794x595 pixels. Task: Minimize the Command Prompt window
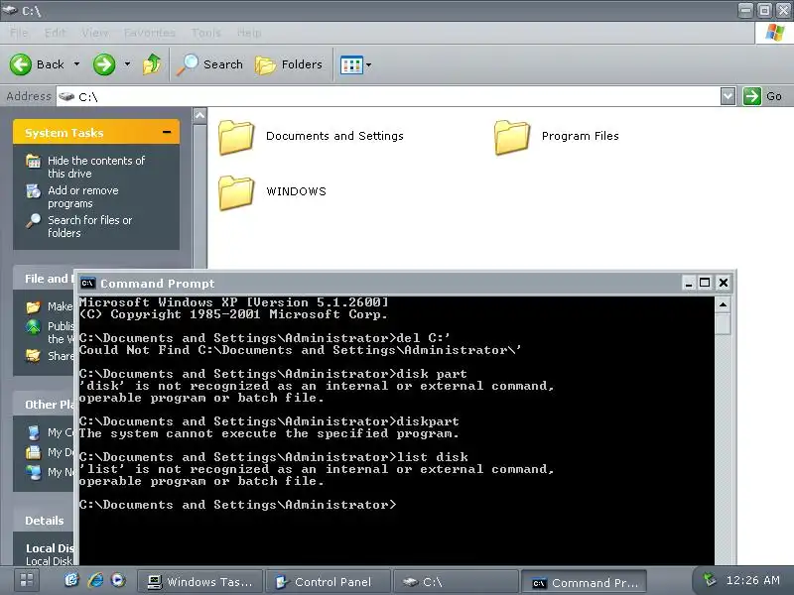pos(688,283)
